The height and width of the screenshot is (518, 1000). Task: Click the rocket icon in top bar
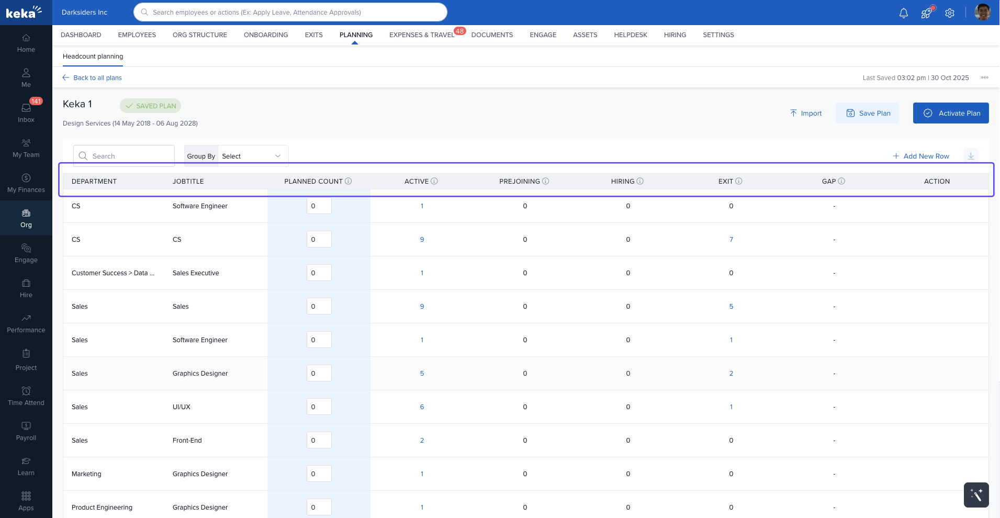pyautogui.click(x=926, y=13)
